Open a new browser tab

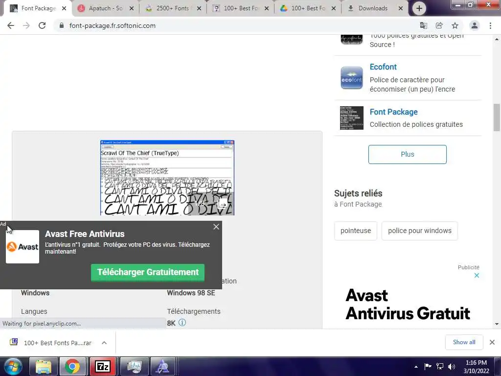click(419, 8)
